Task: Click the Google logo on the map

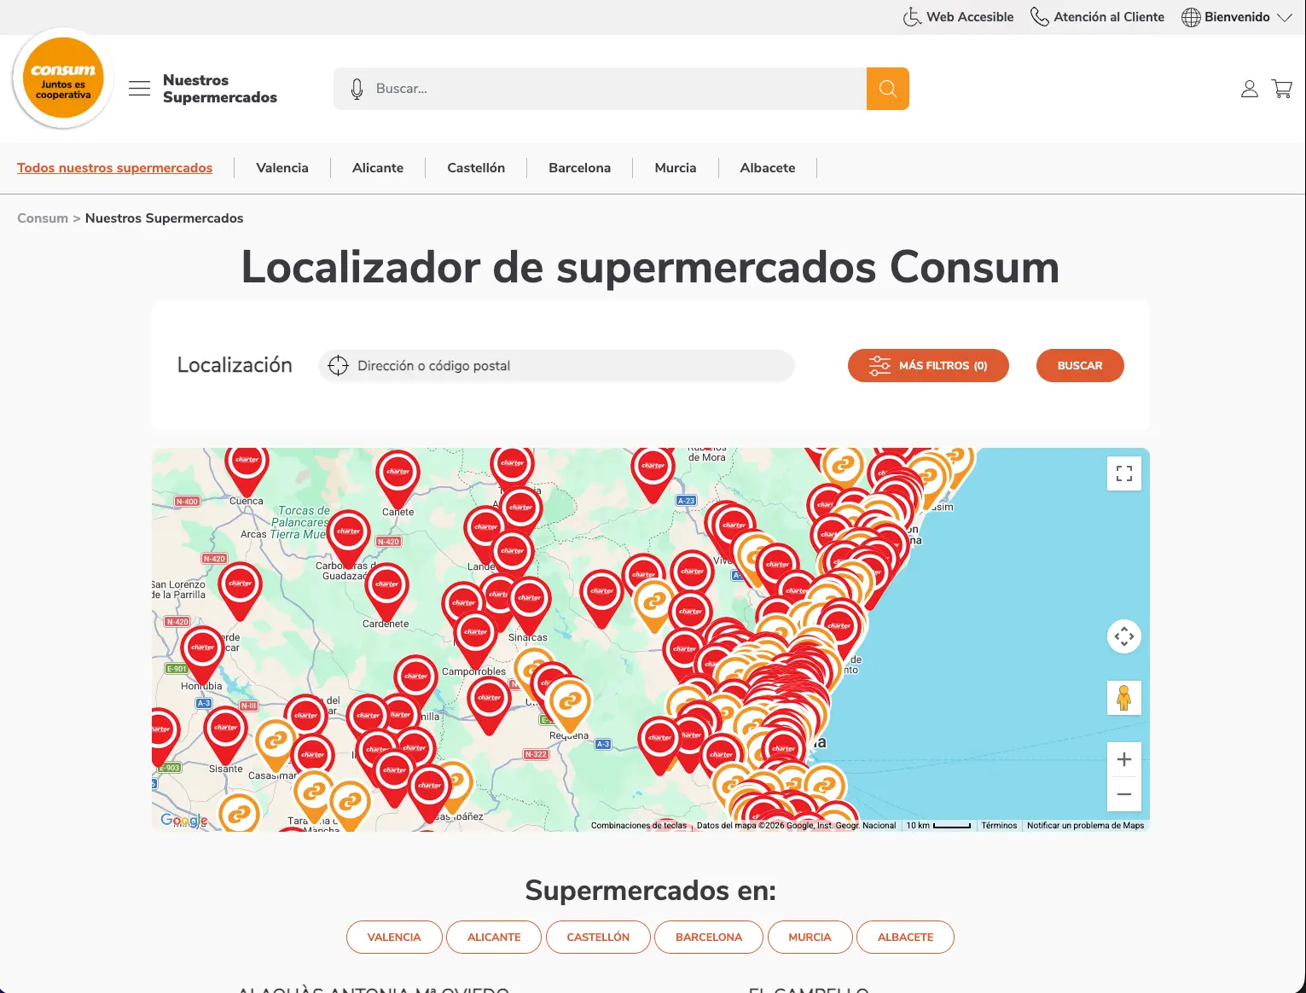Action: click(184, 820)
